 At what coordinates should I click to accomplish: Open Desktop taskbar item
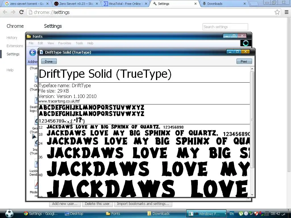point(74,214)
